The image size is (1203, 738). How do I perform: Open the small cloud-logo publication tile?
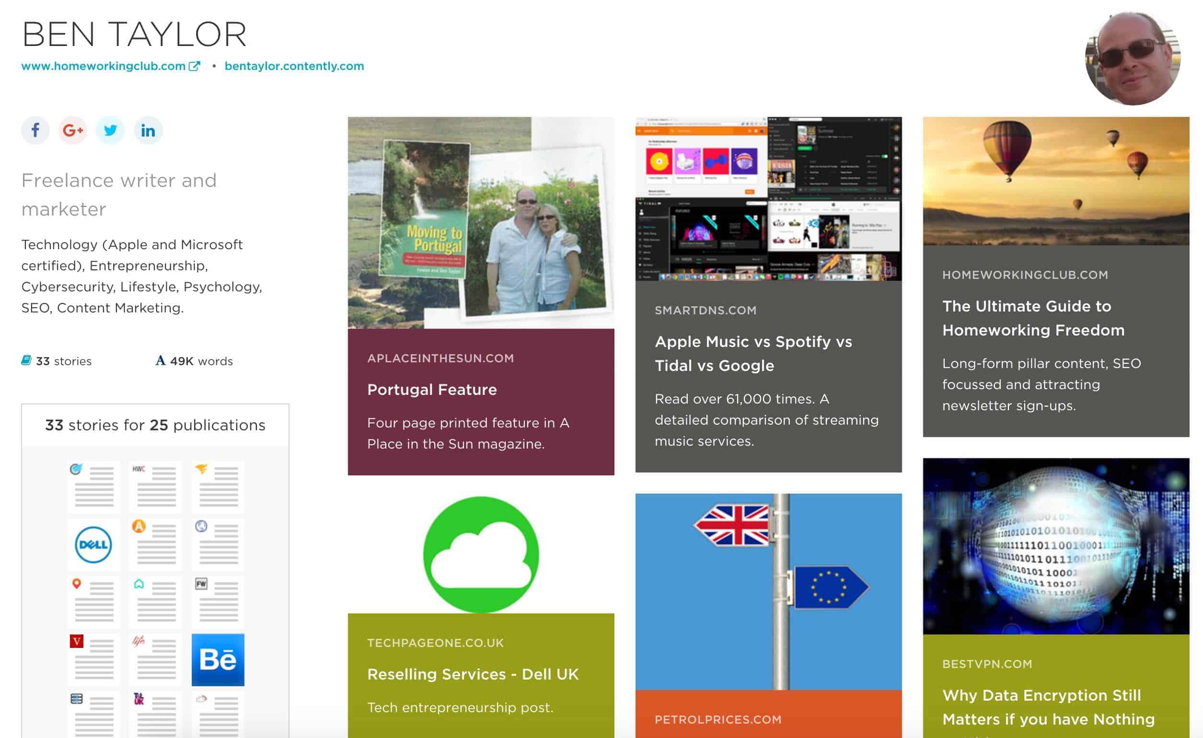(x=218, y=715)
